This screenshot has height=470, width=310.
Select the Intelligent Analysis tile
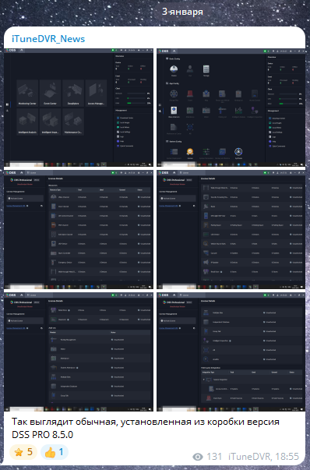click(x=27, y=122)
